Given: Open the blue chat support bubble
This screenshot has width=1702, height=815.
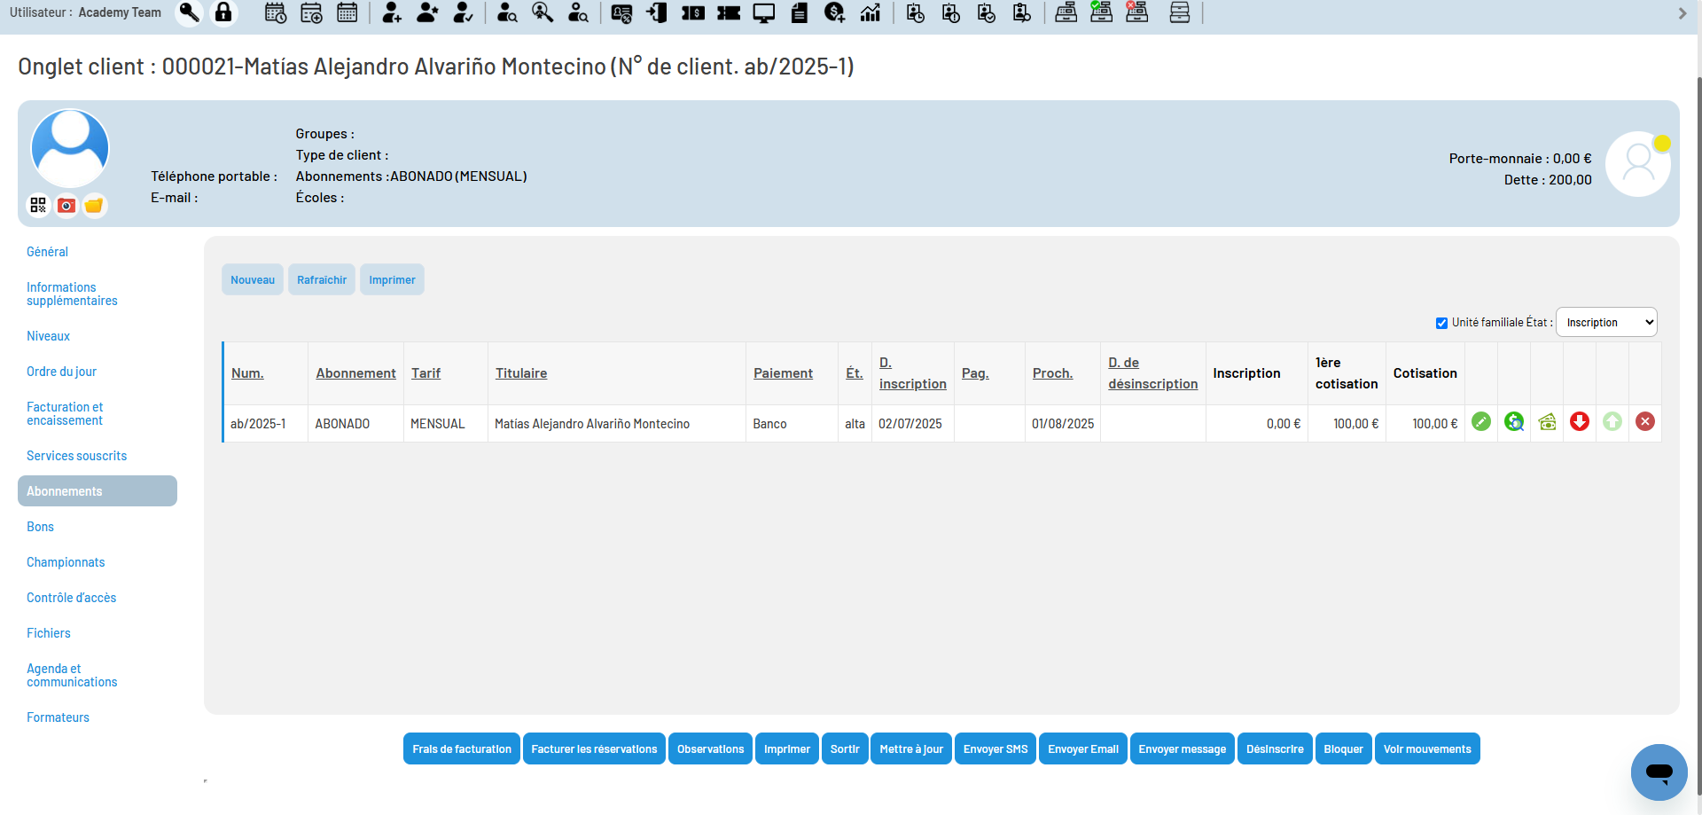Looking at the screenshot, I should tap(1659, 772).
